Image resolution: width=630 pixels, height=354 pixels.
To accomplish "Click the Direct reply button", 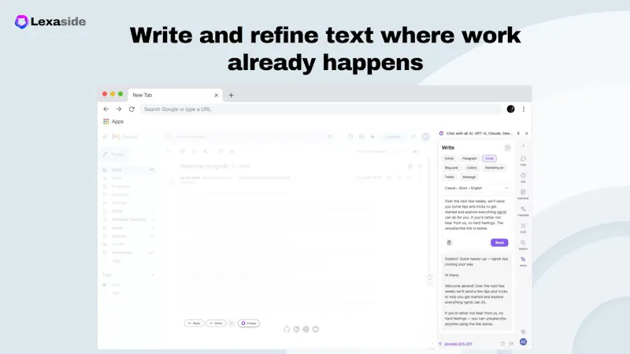I will tap(216, 323).
